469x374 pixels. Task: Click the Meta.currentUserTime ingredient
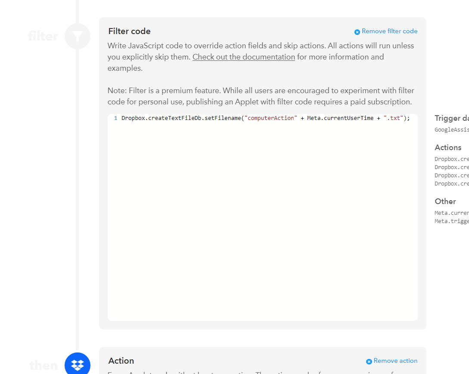click(x=451, y=213)
